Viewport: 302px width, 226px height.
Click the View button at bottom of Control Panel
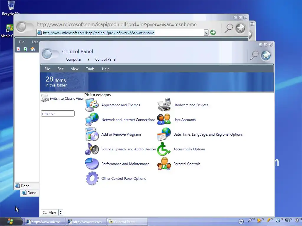tap(50, 212)
